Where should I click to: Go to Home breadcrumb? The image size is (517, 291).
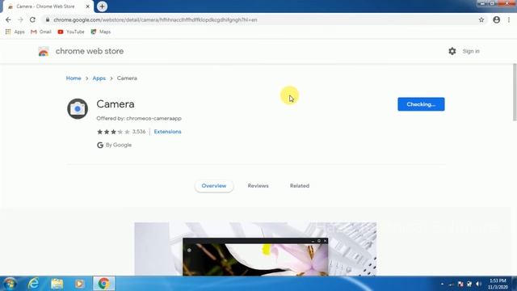[x=74, y=78]
